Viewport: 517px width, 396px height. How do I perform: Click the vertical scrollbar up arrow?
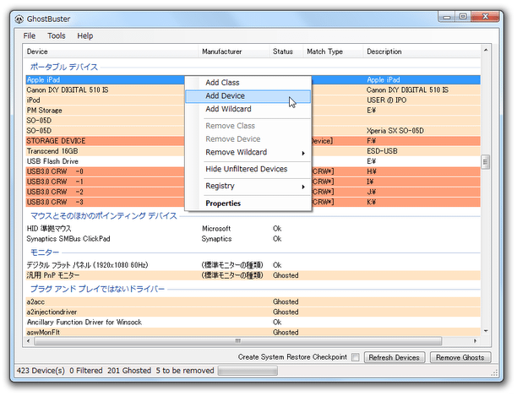486,50
